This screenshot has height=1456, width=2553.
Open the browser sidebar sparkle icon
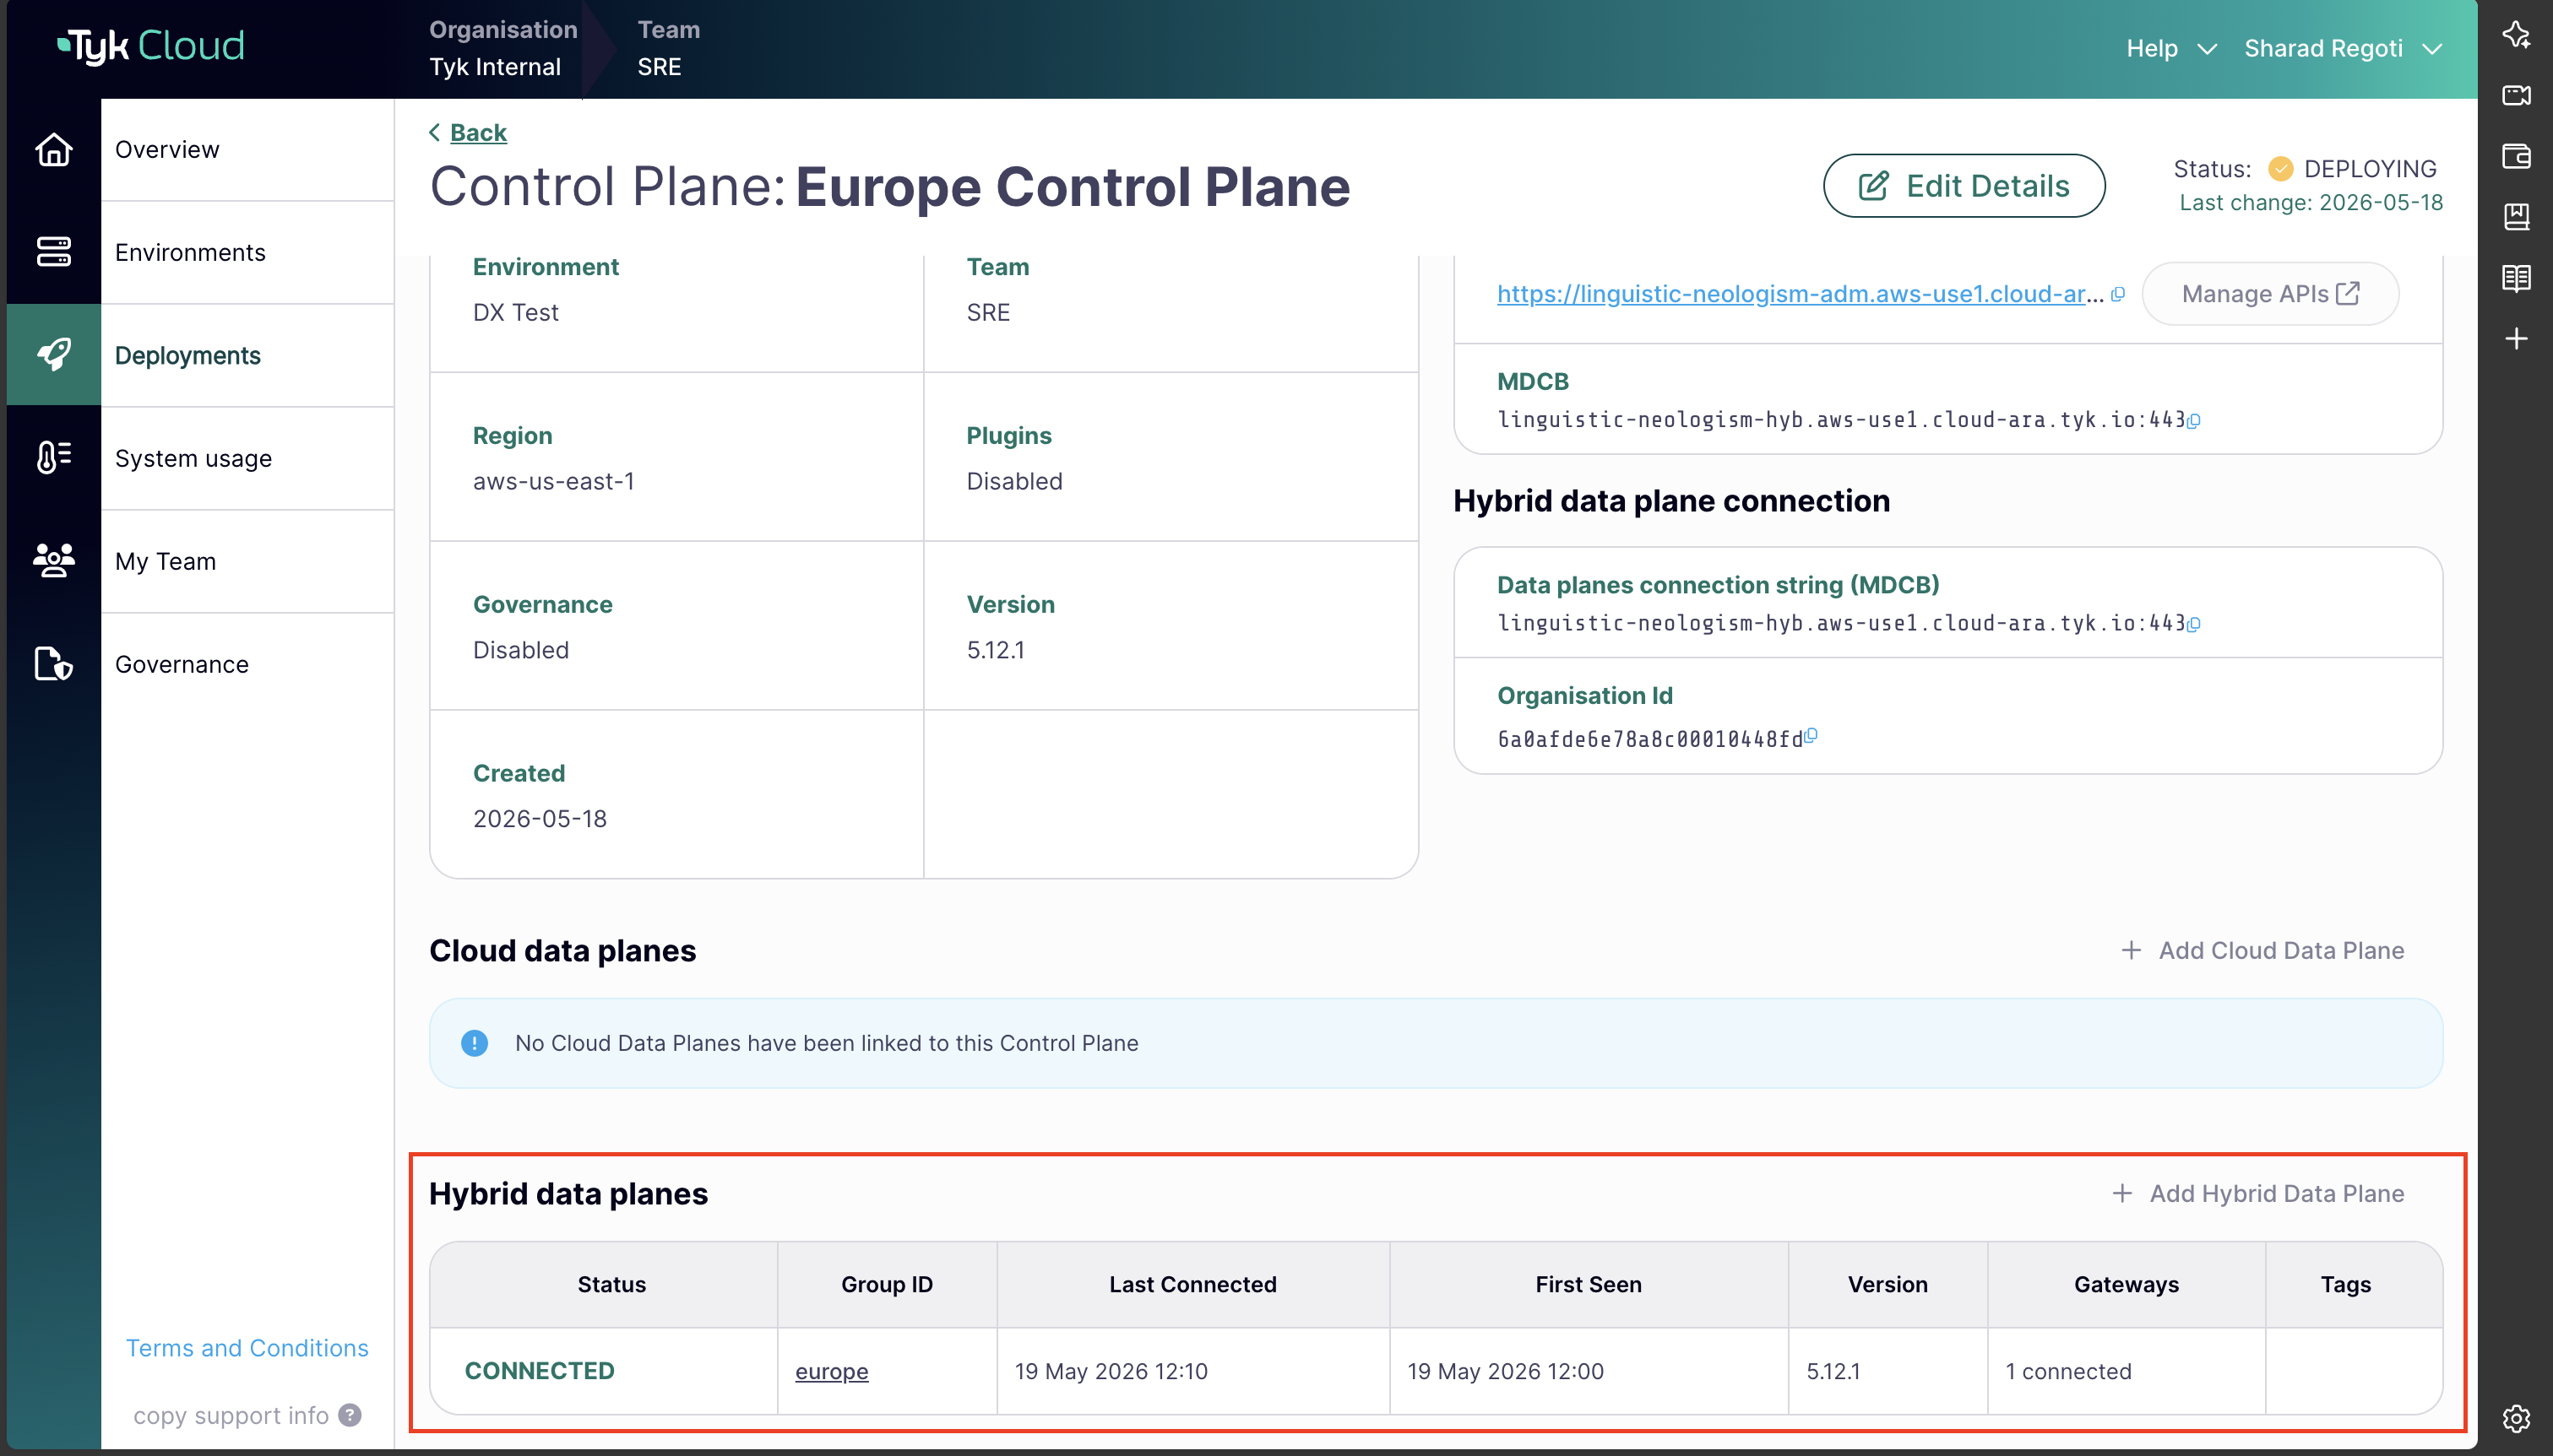(x=2517, y=35)
